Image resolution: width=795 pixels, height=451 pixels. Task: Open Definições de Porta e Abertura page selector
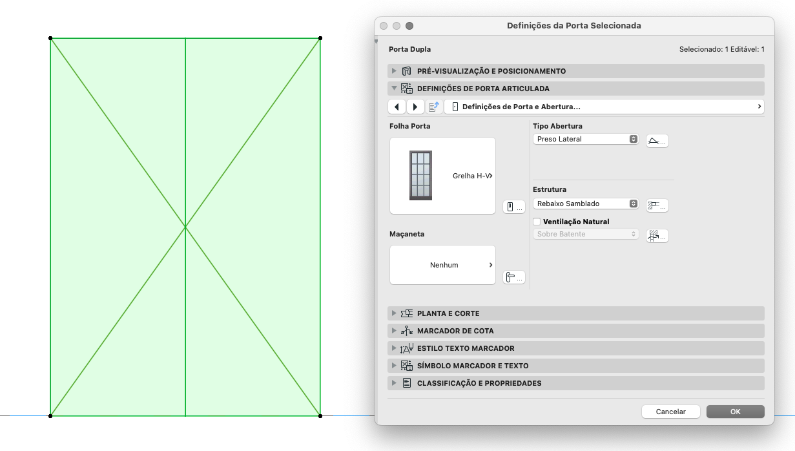604,107
